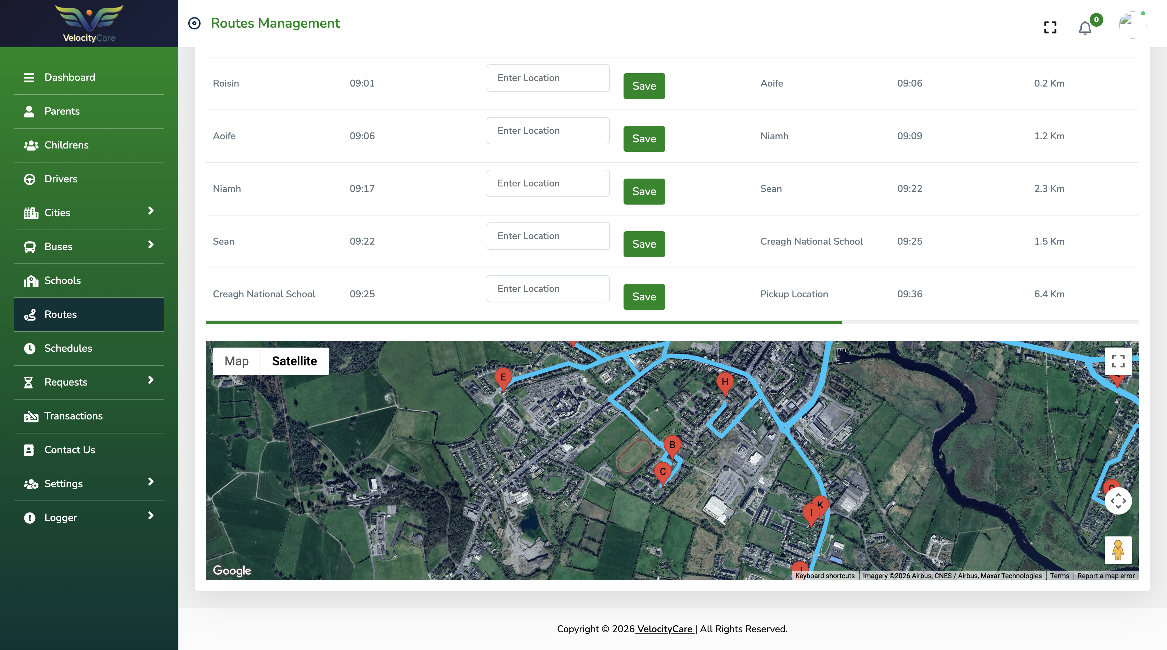The height and width of the screenshot is (650, 1167).
Task: Activate Street View pegman on the map
Action: coord(1118,550)
